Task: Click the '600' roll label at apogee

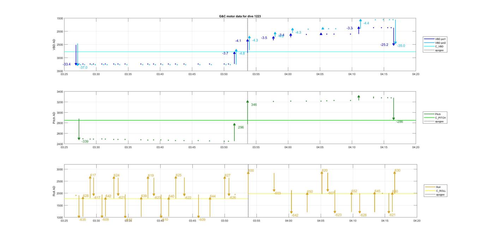Action: click(x=251, y=171)
